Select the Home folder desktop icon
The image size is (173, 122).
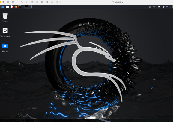tap(5, 48)
